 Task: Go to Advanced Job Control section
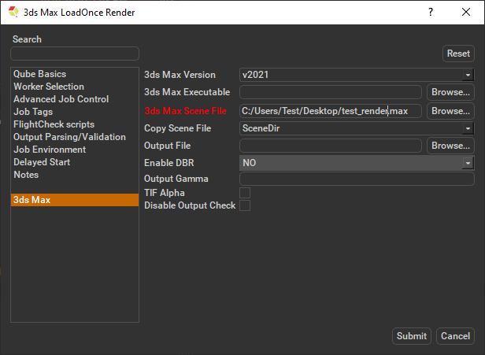pyautogui.click(x=61, y=99)
